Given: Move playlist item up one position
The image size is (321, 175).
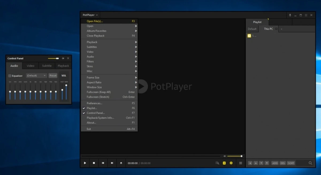Looking at the screenshot, I should (x=256, y=163).
